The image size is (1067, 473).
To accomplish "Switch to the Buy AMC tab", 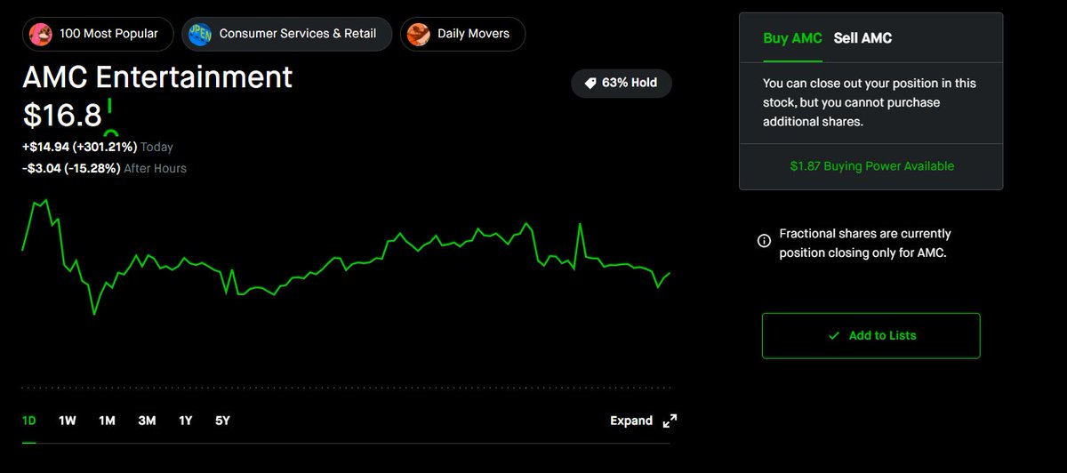I will click(x=792, y=38).
